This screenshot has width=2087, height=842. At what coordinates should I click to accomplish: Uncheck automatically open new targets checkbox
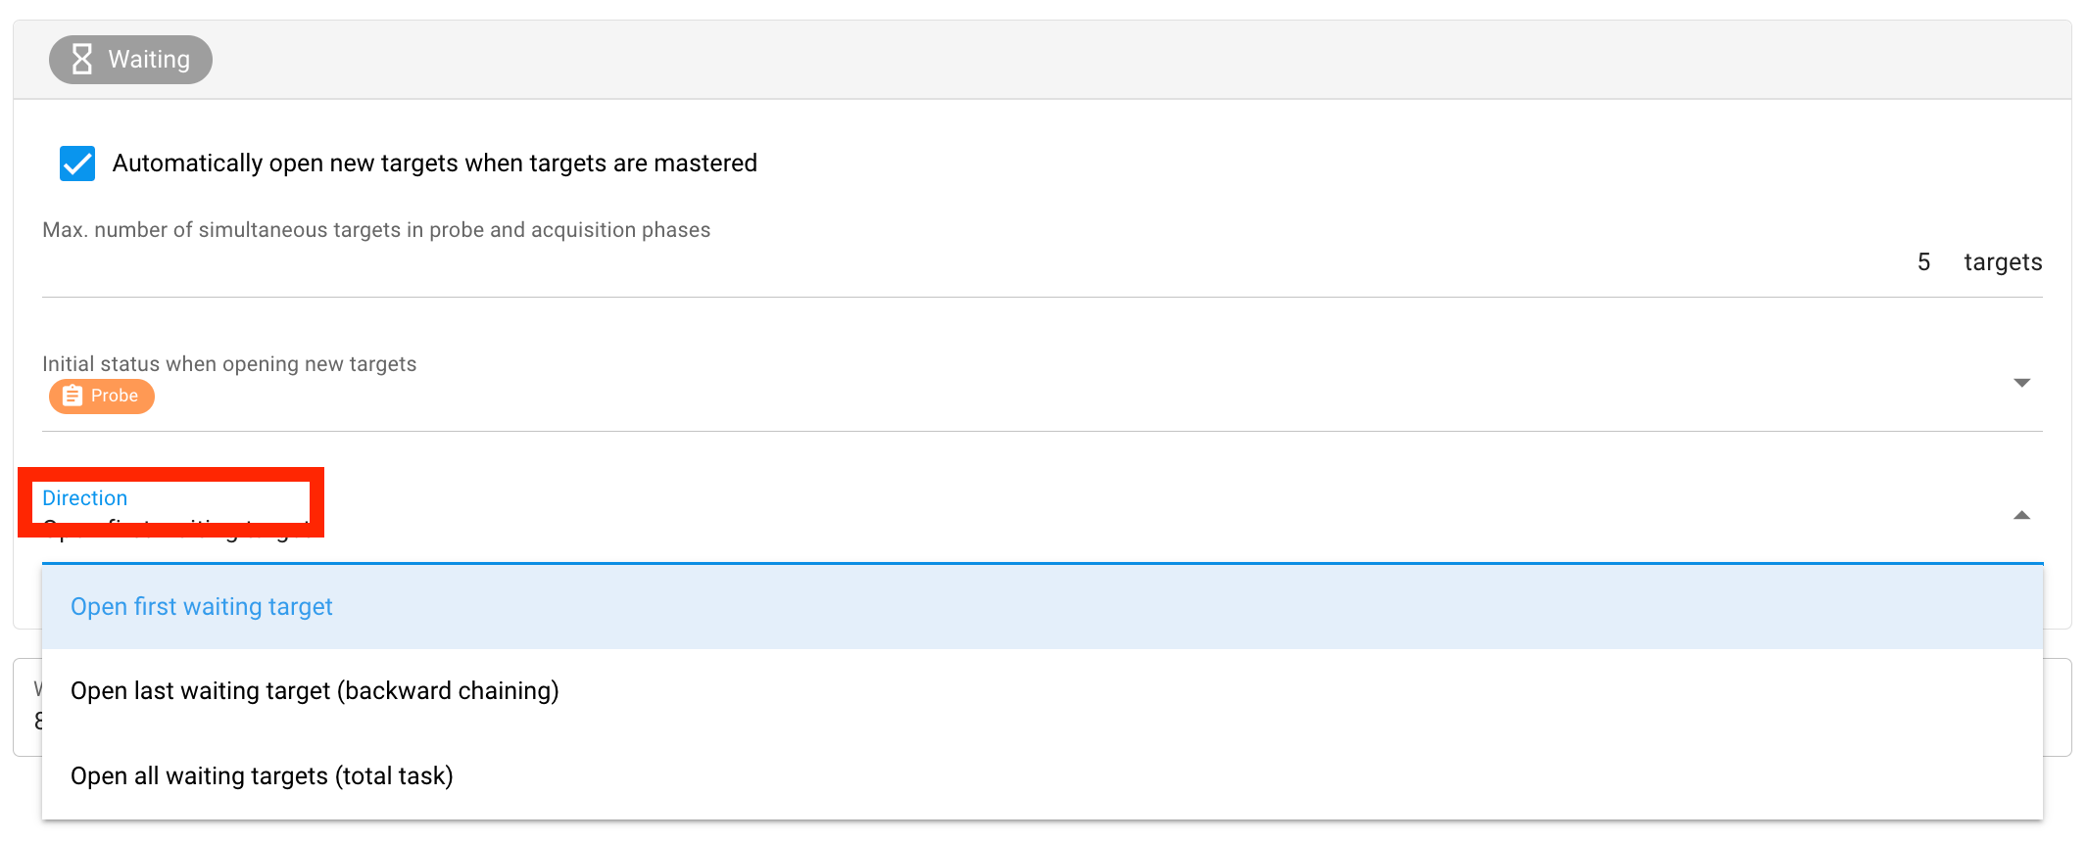pos(77,164)
